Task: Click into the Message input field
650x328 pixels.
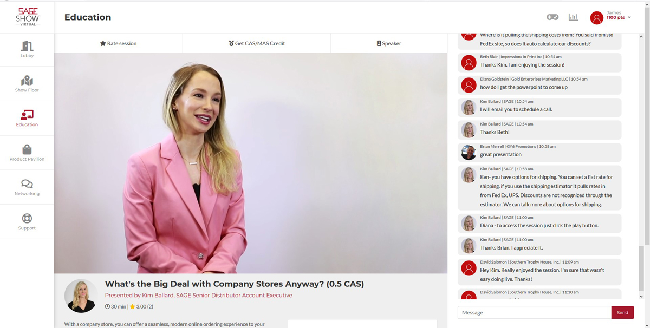Action: 535,312
